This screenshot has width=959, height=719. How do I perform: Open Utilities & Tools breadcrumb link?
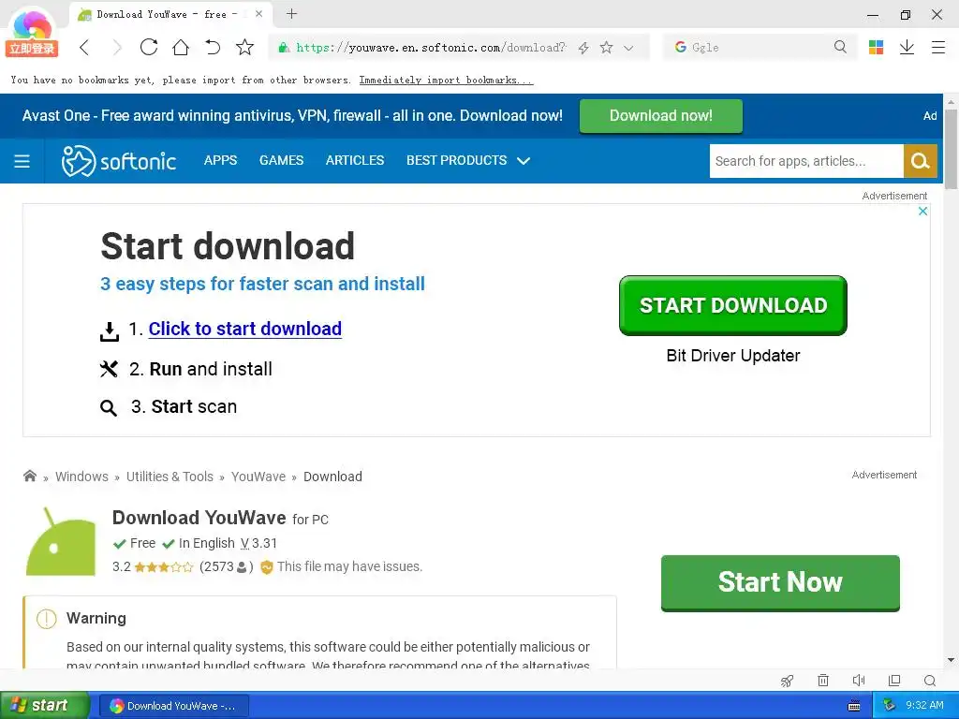coord(170,477)
